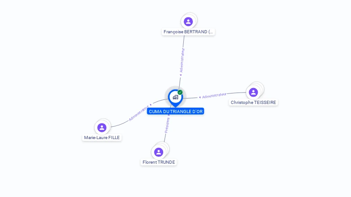Open Marie-Laure FILLE person node
Screen dimensions: 351x197
point(102,128)
